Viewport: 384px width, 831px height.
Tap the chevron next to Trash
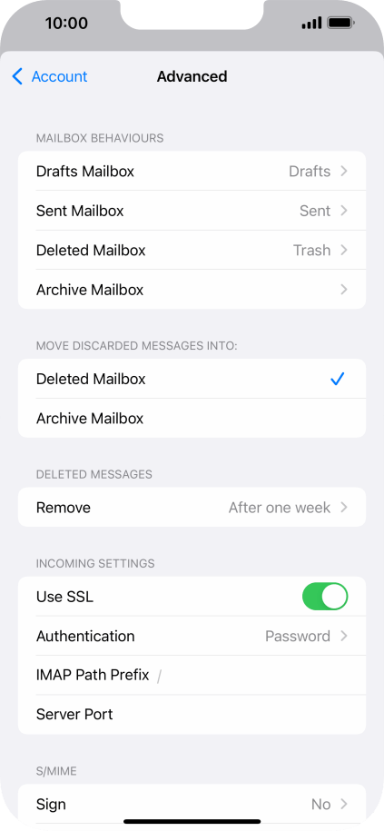(344, 250)
